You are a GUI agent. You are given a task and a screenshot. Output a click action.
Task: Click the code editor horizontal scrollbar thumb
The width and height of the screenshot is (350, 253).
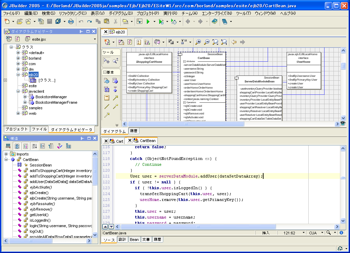tap(198, 227)
